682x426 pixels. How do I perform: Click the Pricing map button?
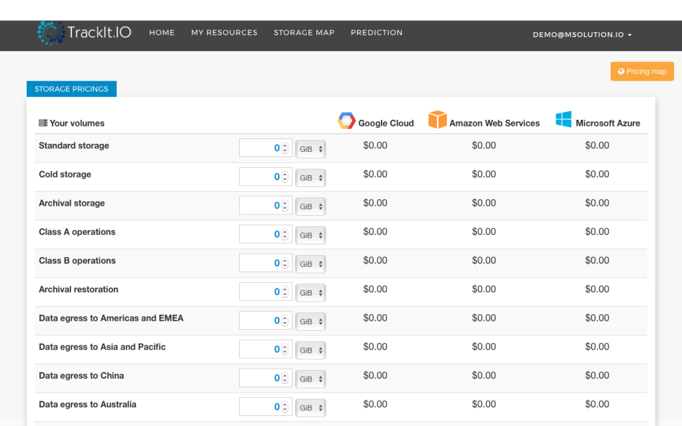[642, 71]
